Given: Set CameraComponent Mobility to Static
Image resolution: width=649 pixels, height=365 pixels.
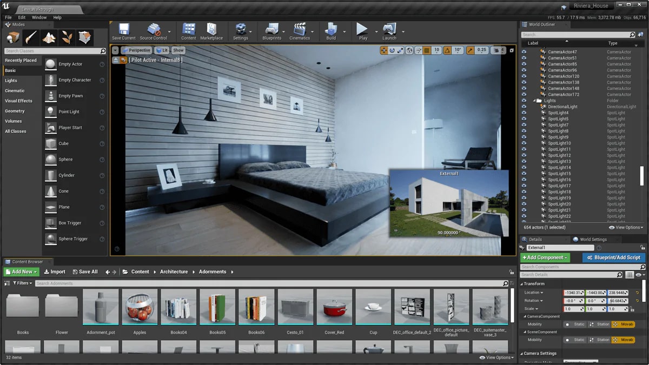Looking at the screenshot, I should [575, 324].
